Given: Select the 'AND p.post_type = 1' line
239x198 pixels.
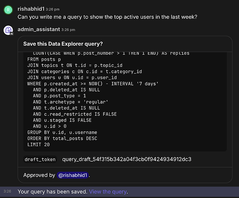Looking at the screenshot, I should coord(59,96).
